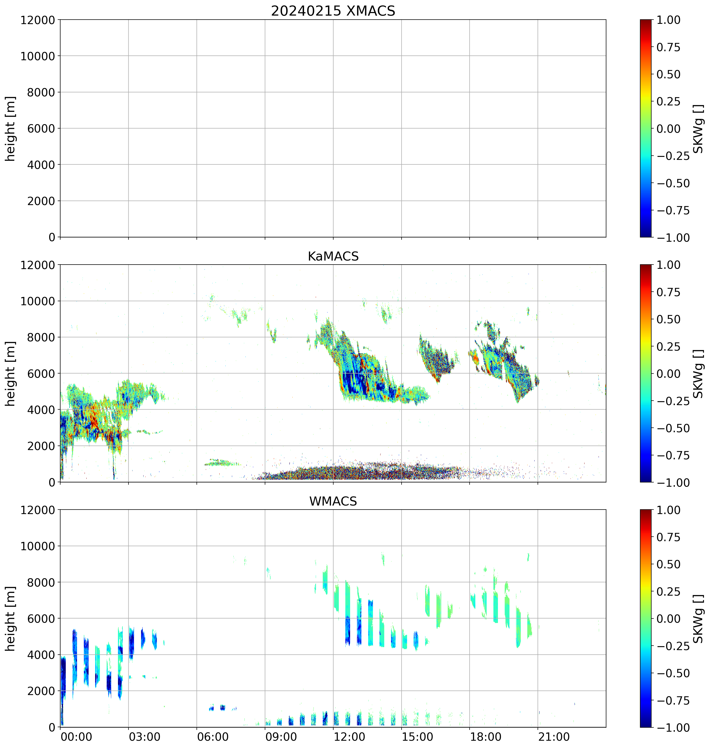Click the 21:00 time axis label
This screenshot has height=748, width=710.
point(554,737)
